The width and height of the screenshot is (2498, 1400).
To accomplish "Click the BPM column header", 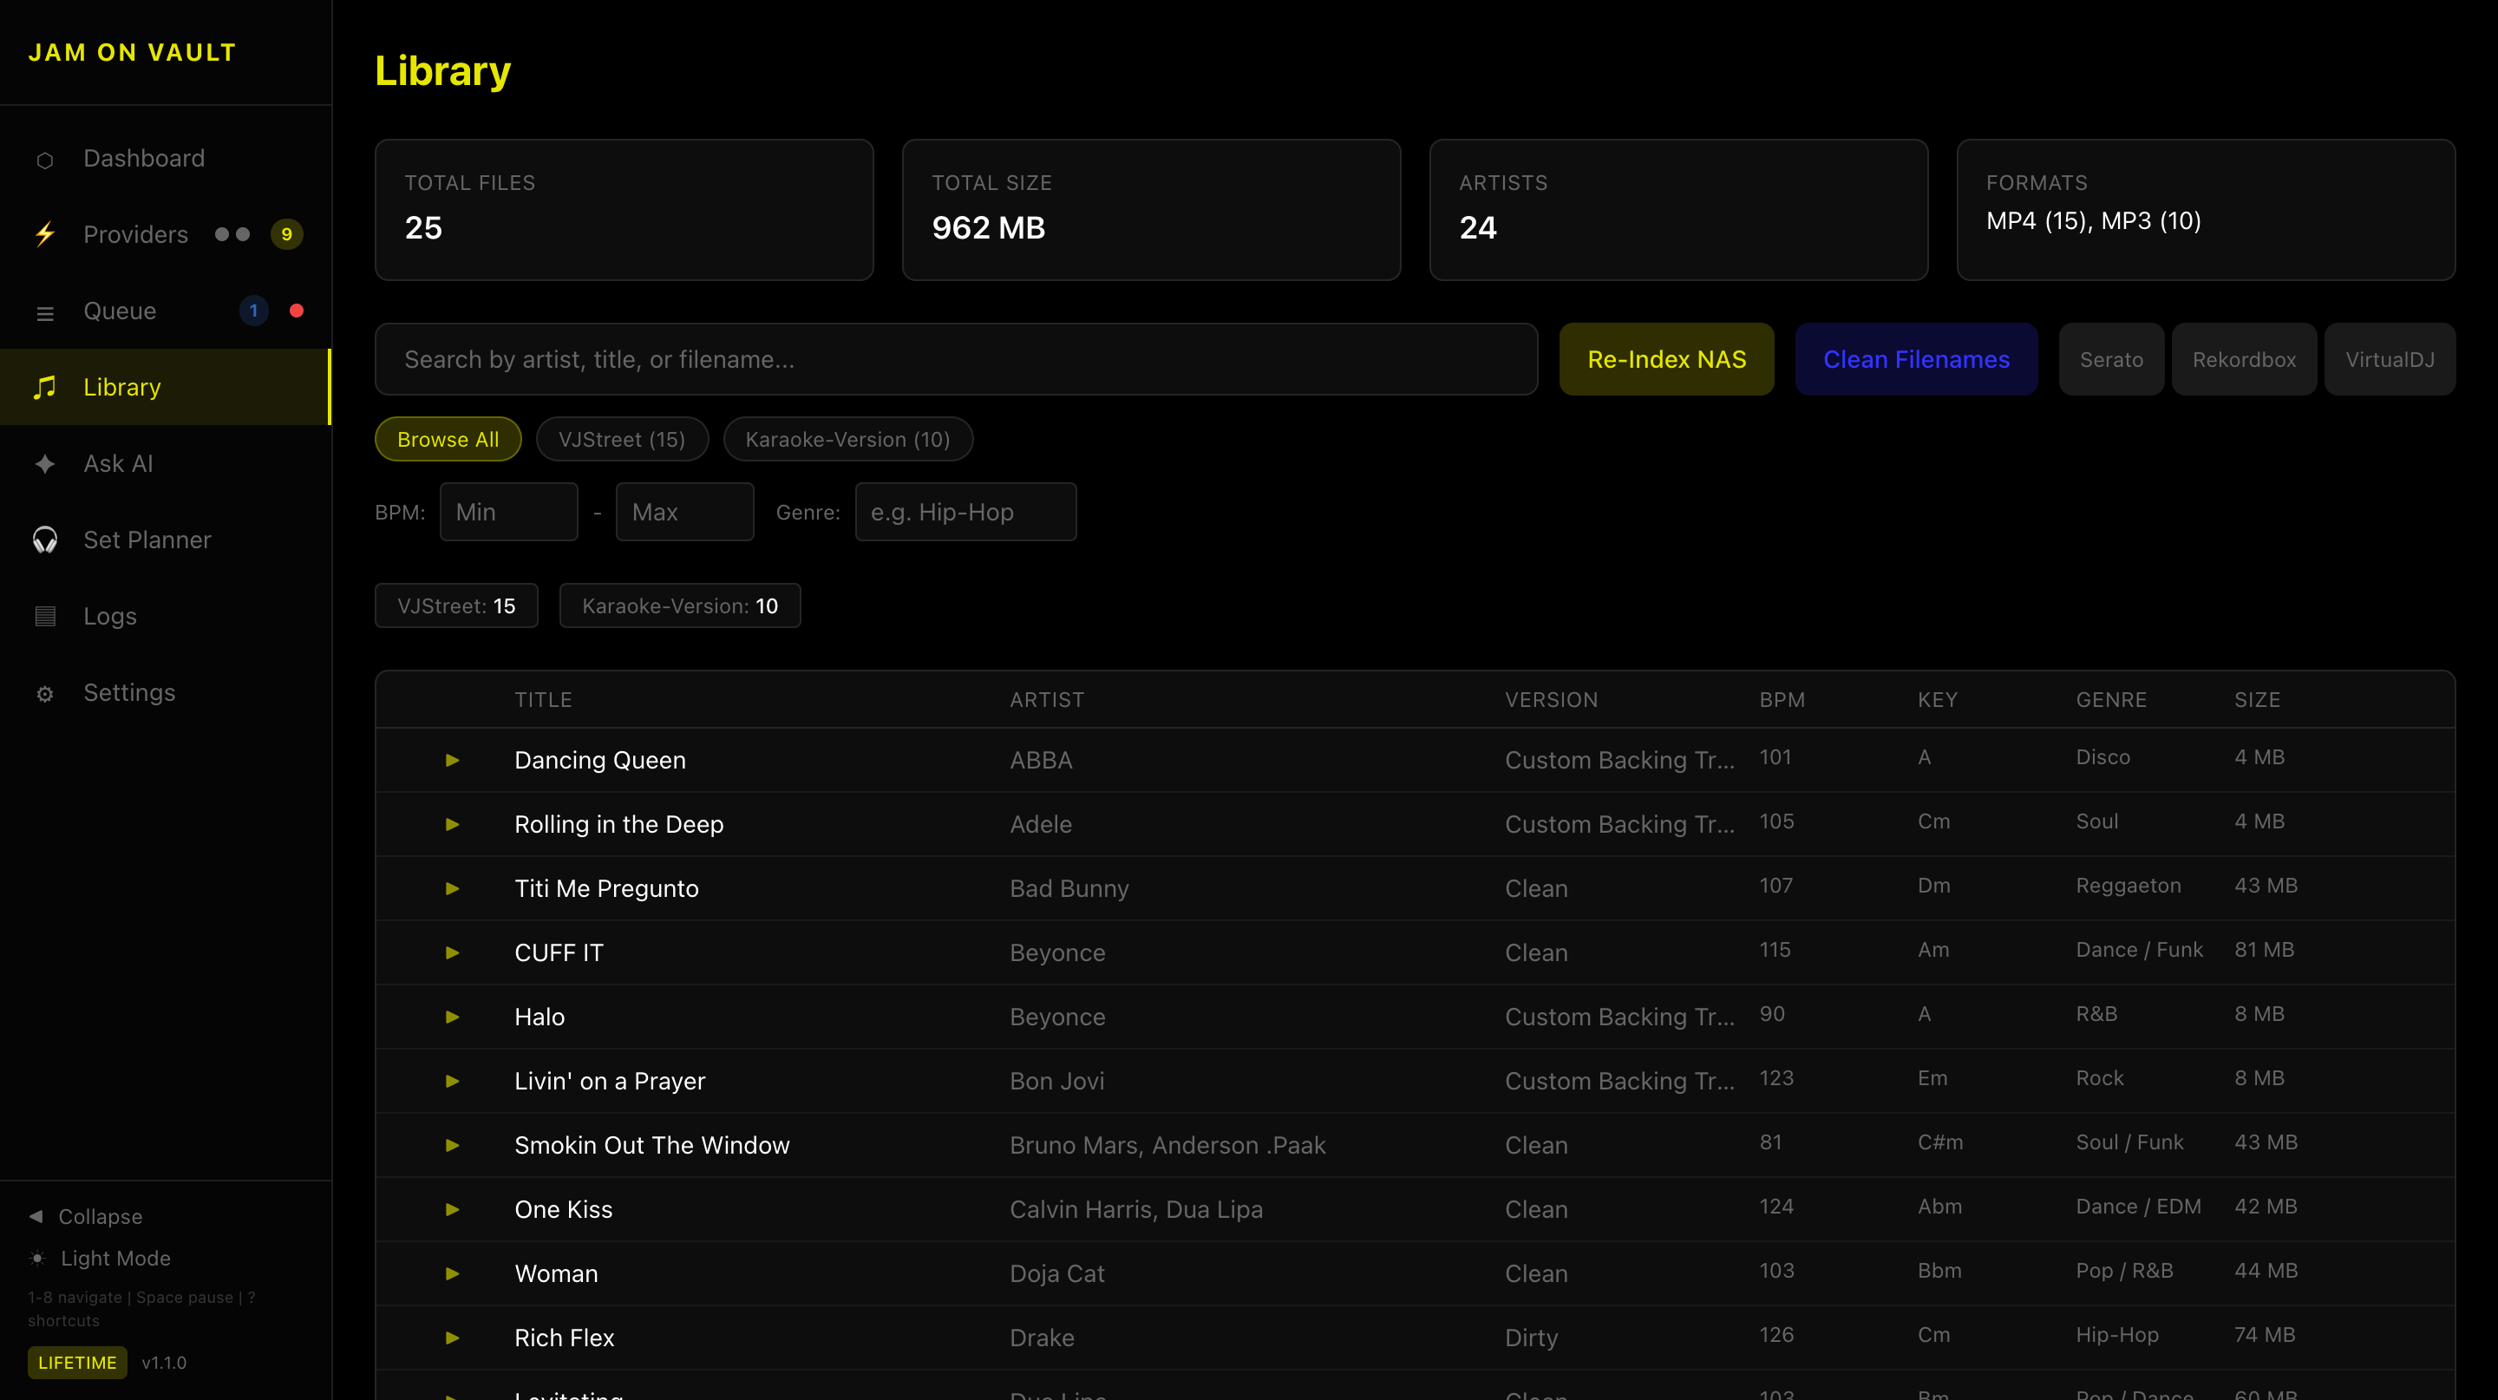I will click(x=1782, y=700).
